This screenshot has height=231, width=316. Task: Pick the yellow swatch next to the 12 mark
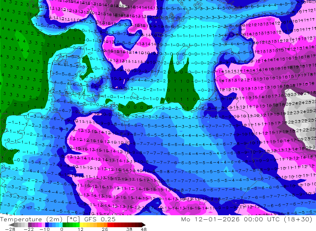pos(81,225)
